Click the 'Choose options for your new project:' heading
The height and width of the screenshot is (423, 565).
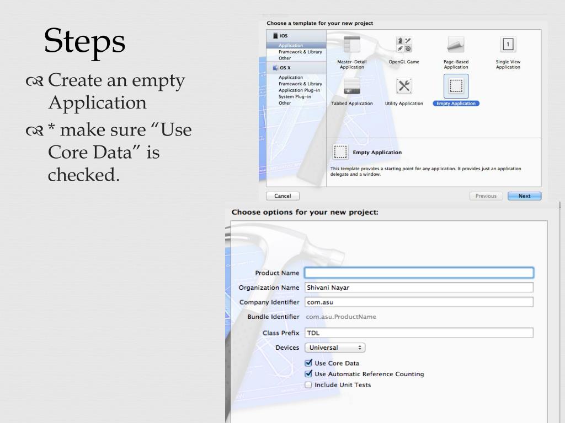305,212
